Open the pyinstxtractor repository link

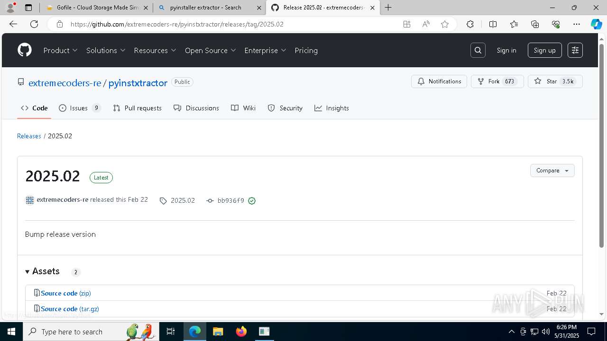coord(138,83)
